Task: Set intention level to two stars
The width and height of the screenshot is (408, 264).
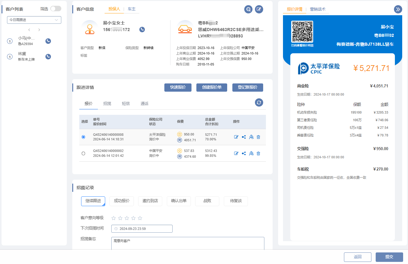Action: point(120,218)
